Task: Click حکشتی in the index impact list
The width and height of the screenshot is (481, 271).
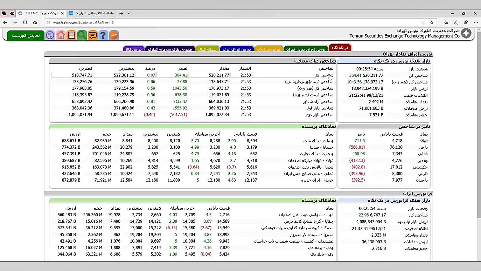Action: pyautogui.click(x=422, y=167)
